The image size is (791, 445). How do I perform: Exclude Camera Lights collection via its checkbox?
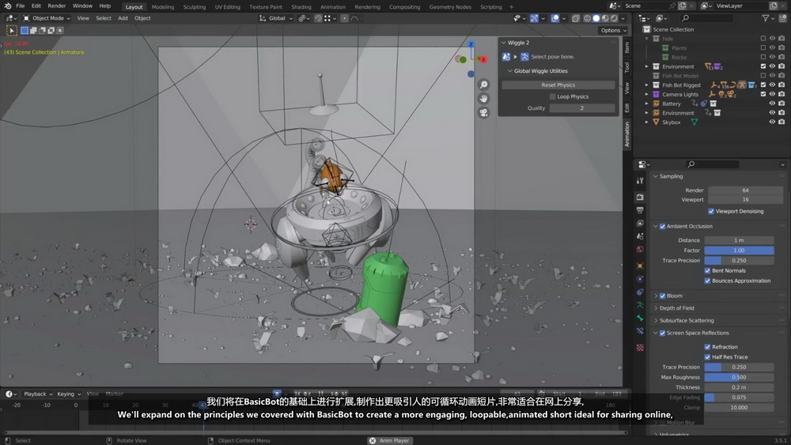(x=763, y=94)
